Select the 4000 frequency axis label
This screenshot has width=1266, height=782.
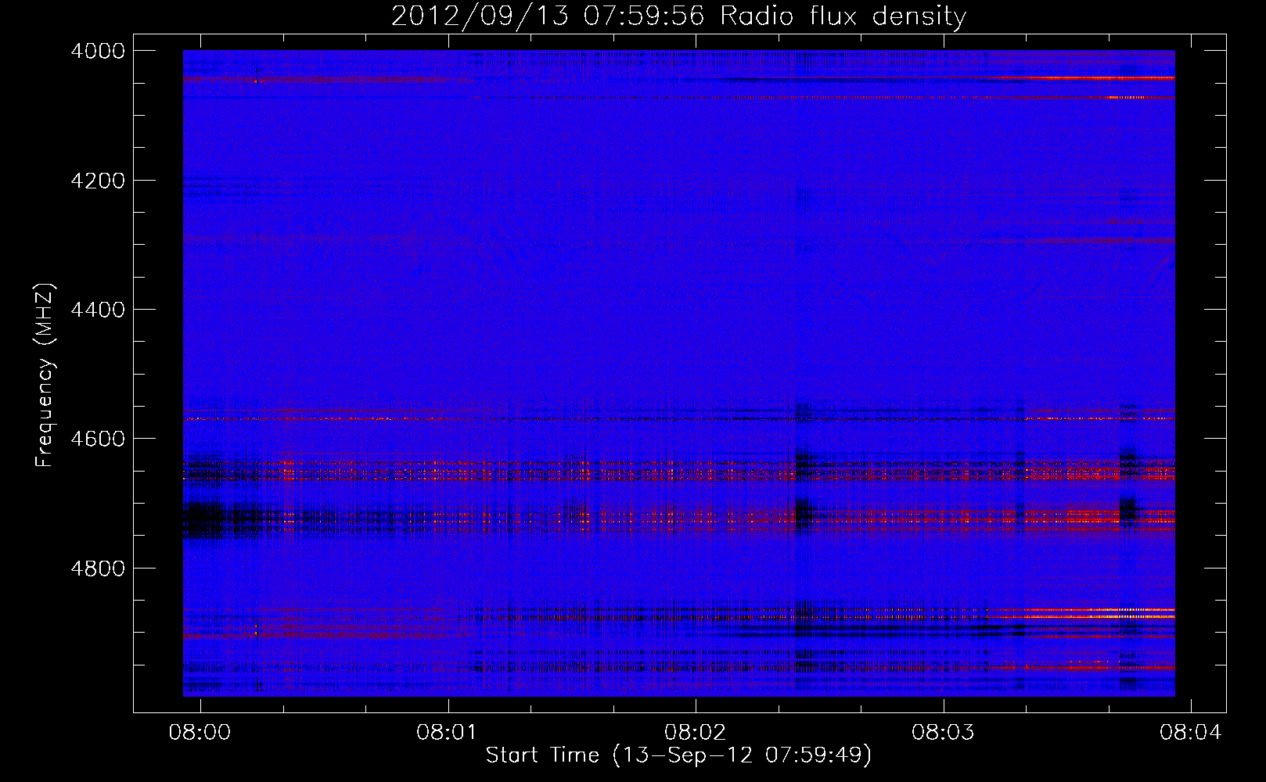click(97, 51)
